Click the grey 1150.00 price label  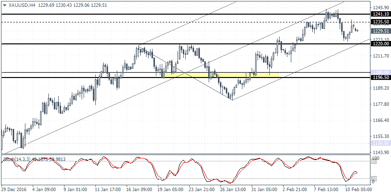point(380,143)
